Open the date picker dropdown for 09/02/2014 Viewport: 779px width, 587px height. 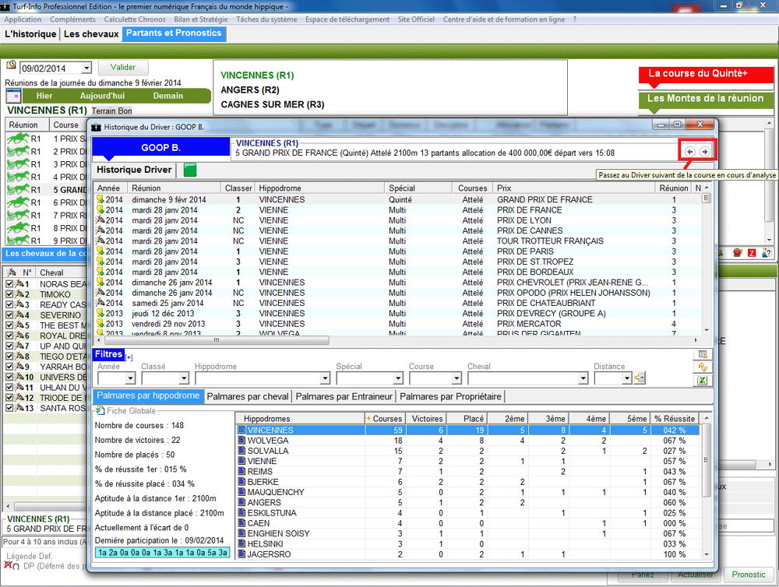[x=86, y=69]
